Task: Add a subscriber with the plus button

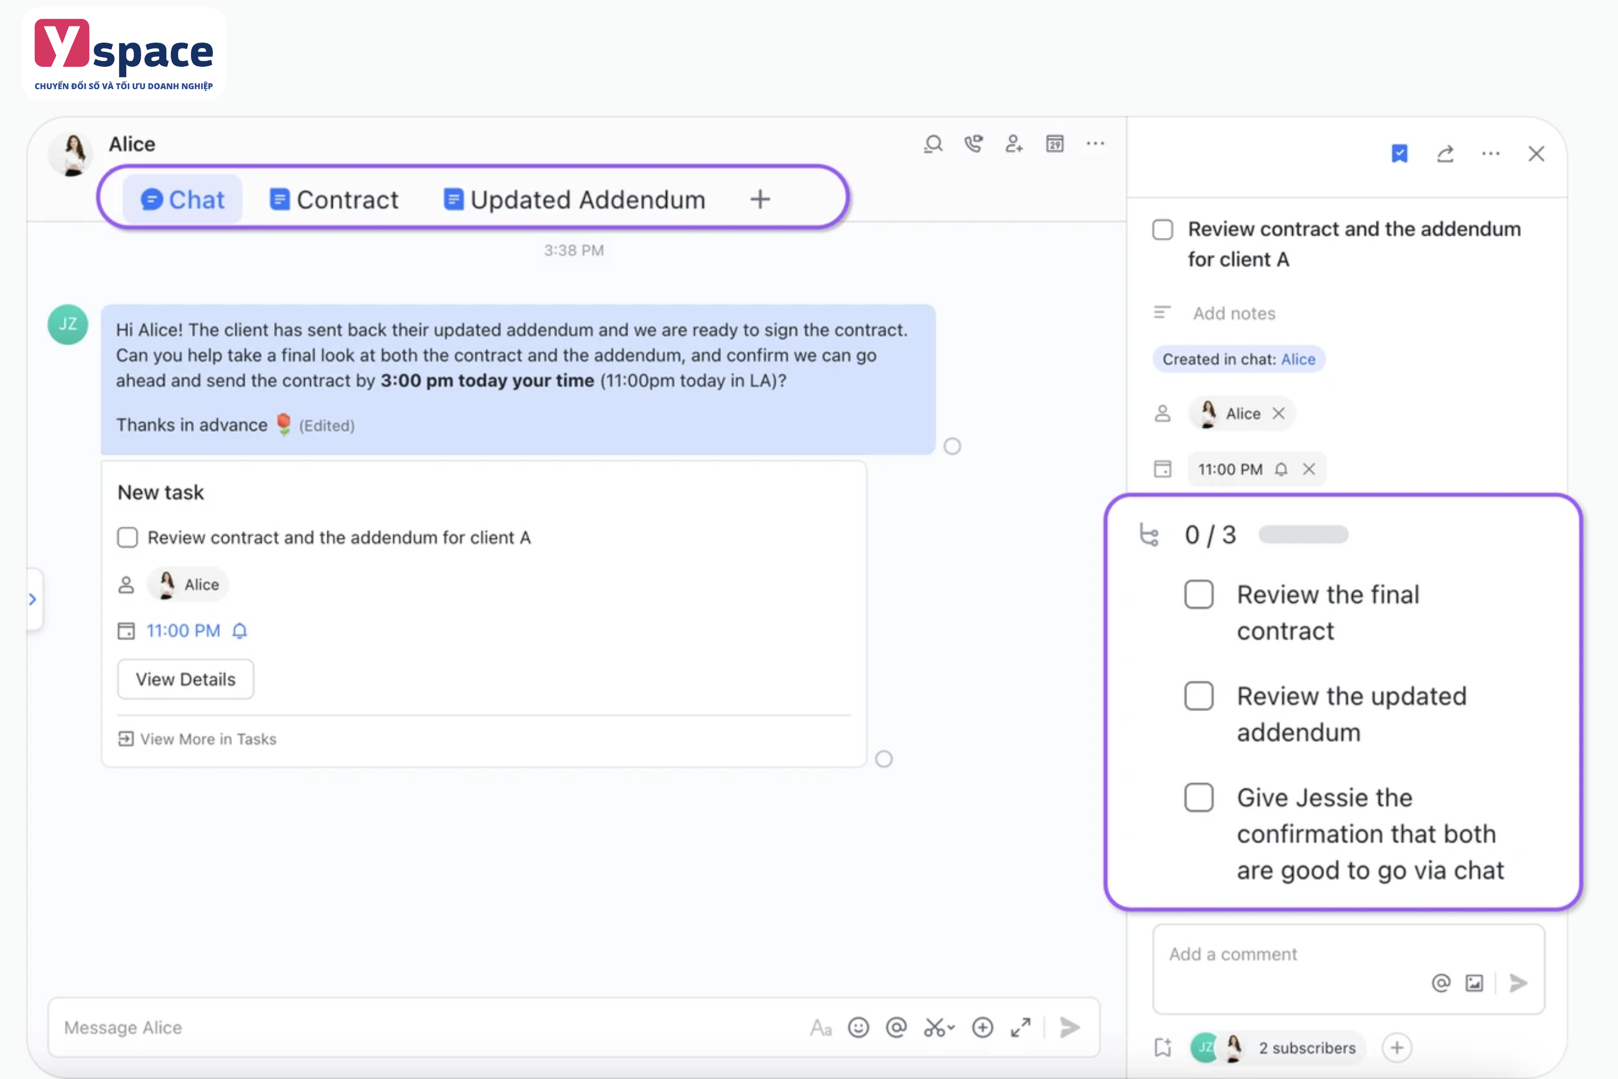Action: click(x=1396, y=1047)
